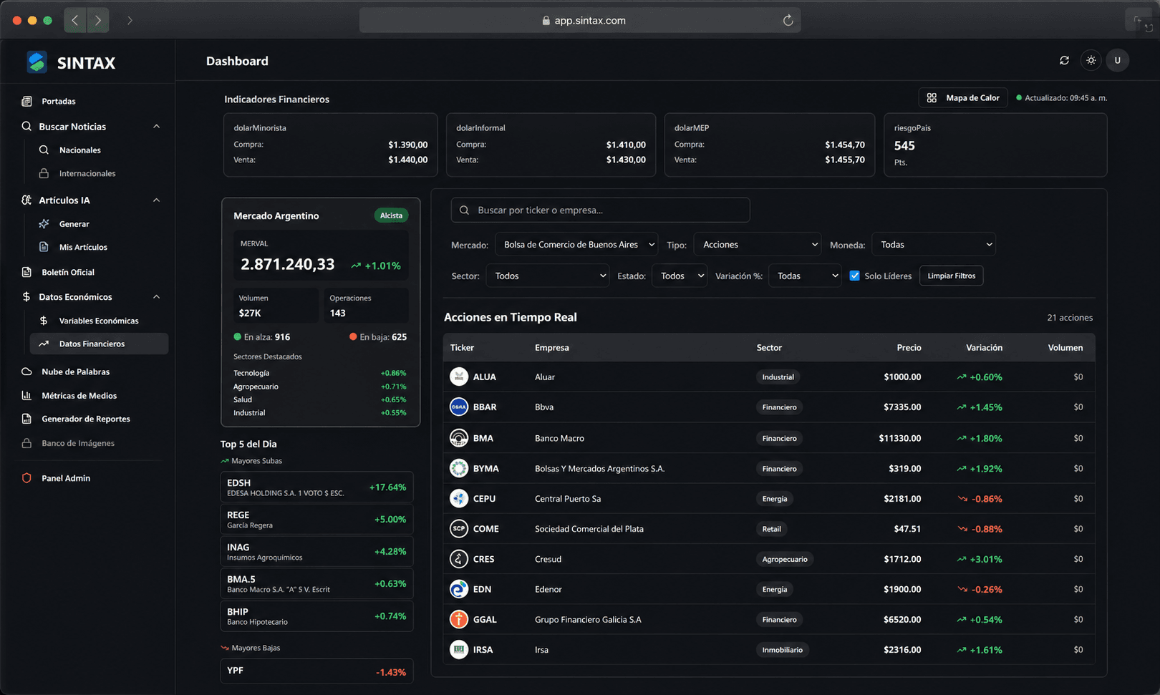Viewport: 1160px width, 695px height.
Task: Click the Inmobiliario sector tag
Action: pos(782,650)
